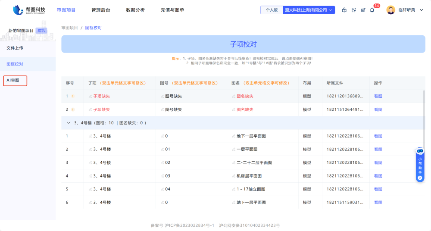Click 子项缺失 text in row 1
This screenshot has width=431, height=231.
[101, 96]
